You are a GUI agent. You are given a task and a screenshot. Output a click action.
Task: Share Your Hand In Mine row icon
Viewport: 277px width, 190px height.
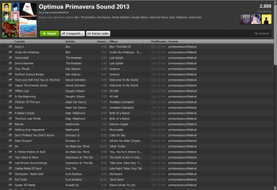(x=10, y=157)
